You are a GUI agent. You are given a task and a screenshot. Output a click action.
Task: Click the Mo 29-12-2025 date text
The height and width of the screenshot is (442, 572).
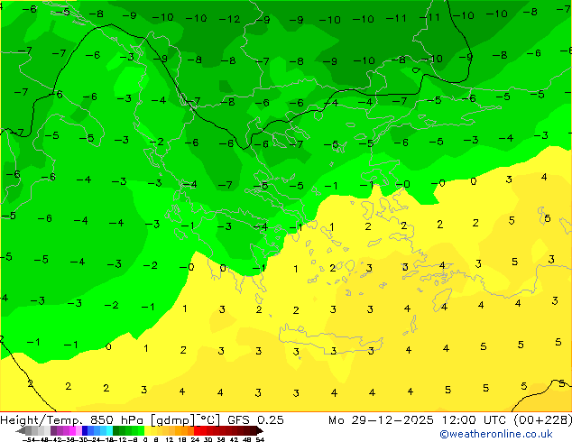point(381,420)
